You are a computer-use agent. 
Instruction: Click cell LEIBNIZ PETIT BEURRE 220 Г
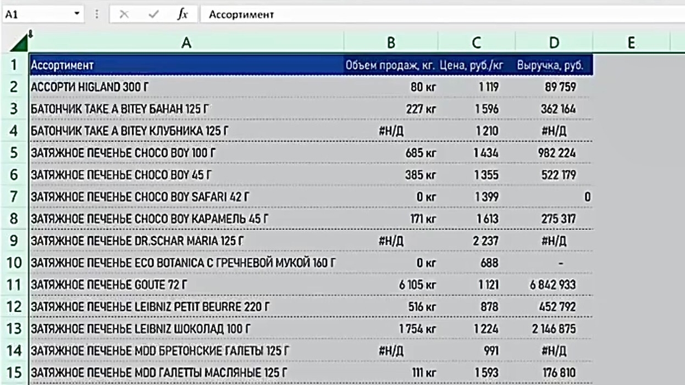click(x=186, y=307)
